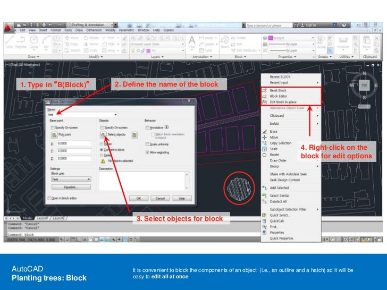387x290 pixels.
Task: Click the Plot printer icon in quick access
Action: coord(44,25)
